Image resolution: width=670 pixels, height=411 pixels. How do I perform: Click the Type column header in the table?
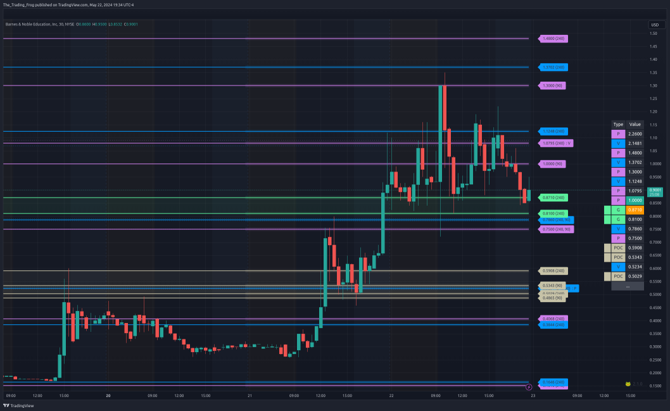618,125
